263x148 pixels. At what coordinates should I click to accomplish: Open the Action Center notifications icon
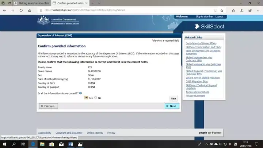click(x=257, y=144)
